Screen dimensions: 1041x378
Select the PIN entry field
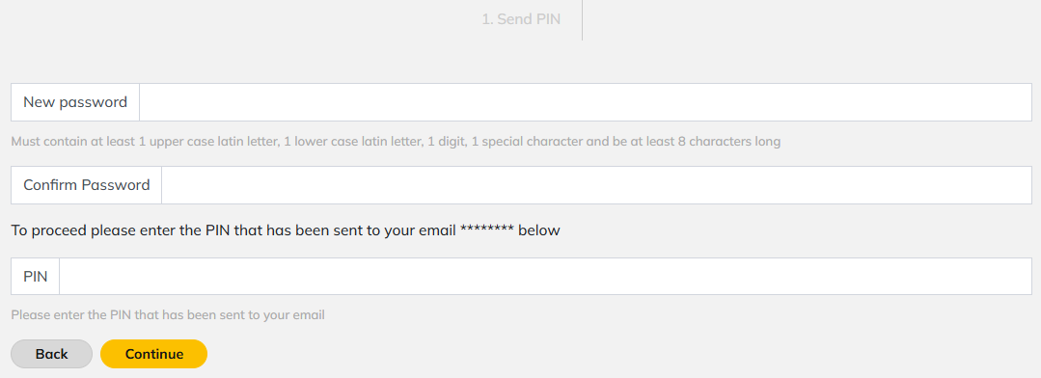pyautogui.click(x=545, y=276)
